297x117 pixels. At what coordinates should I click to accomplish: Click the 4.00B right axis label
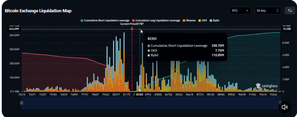(286, 67)
